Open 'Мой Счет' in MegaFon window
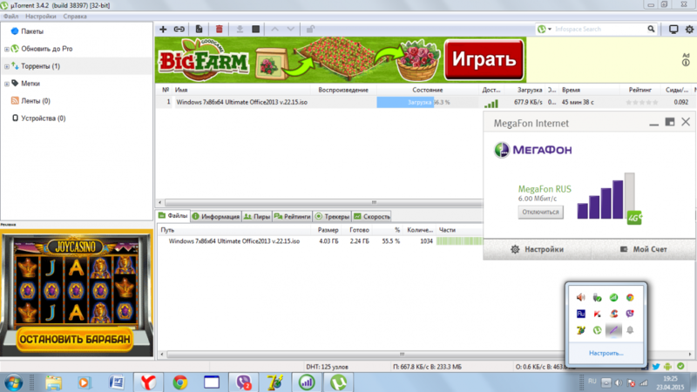Viewport: 697px width, 392px height. [x=643, y=249]
